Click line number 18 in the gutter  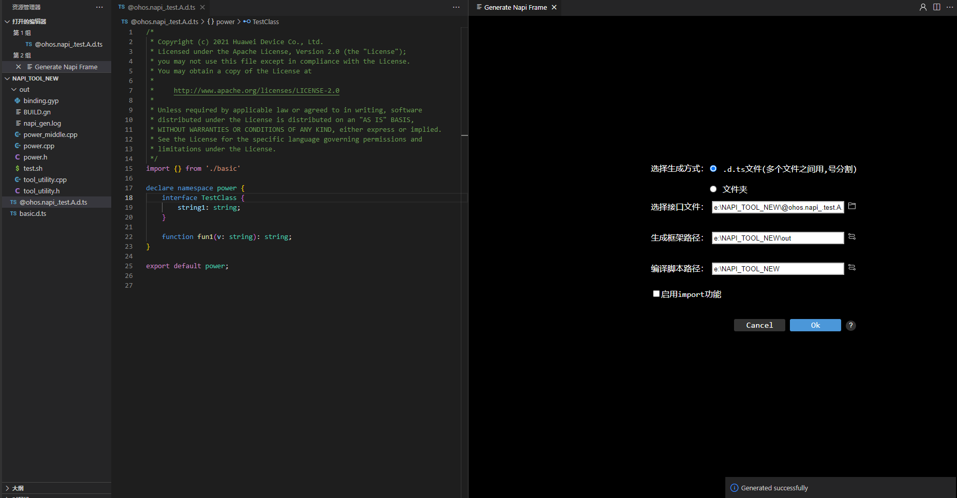click(129, 197)
